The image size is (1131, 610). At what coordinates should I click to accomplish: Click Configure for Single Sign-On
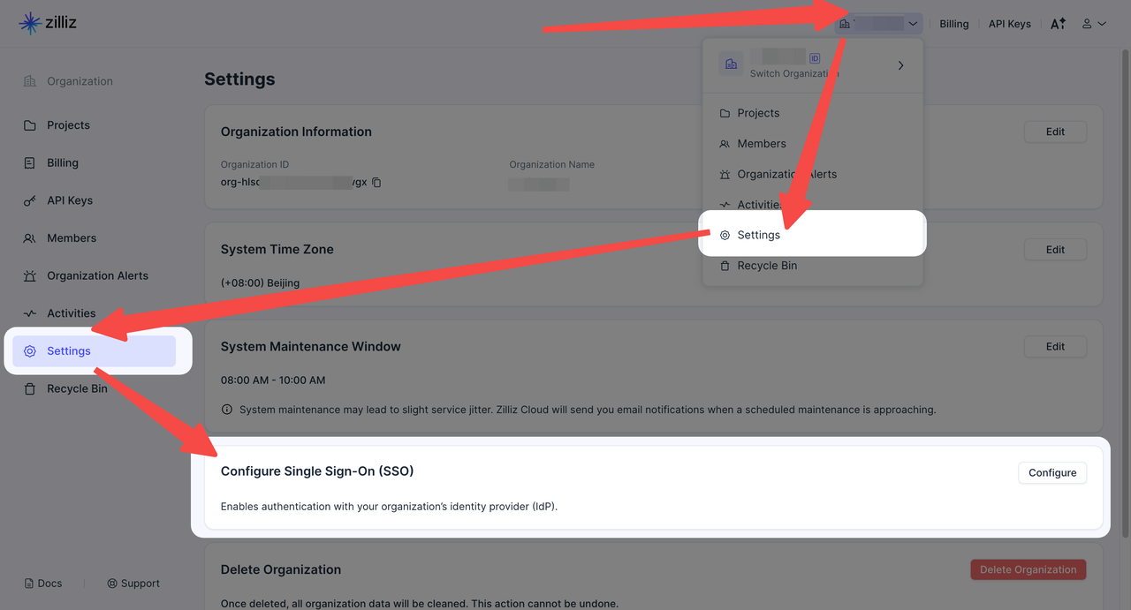coord(1051,473)
